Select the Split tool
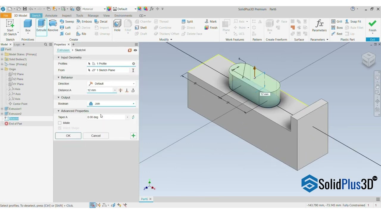The height and width of the screenshot is (214, 381). click(x=187, y=21)
